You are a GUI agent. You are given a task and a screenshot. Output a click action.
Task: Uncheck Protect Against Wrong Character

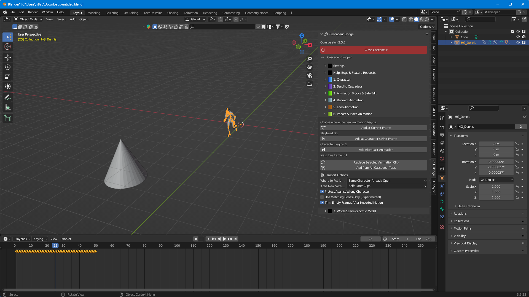(x=322, y=192)
